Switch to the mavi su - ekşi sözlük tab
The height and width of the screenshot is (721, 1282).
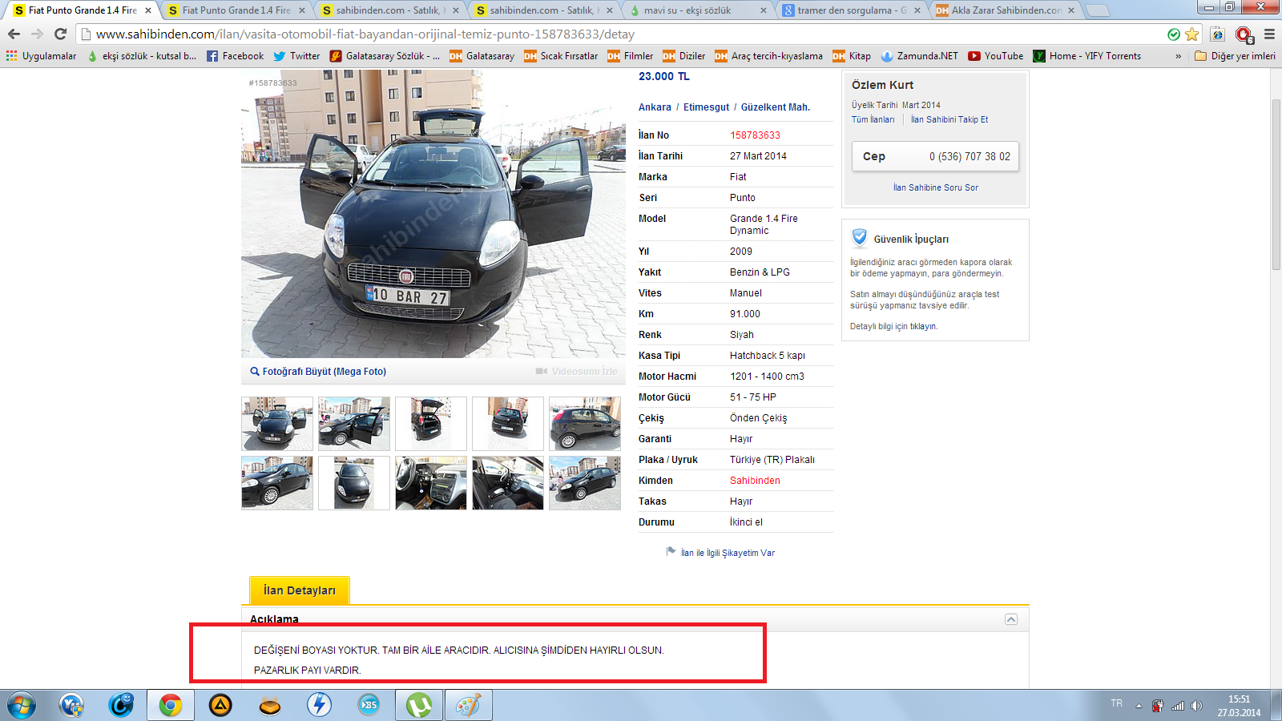[x=697, y=10]
